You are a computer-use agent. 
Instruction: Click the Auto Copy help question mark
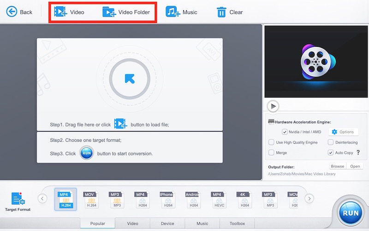pyautogui.click(x=358, y=152)
